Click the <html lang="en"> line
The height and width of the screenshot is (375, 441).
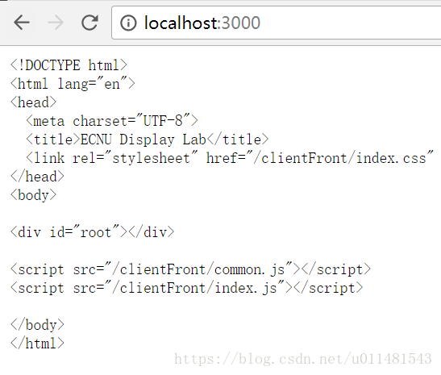point(73,84)
